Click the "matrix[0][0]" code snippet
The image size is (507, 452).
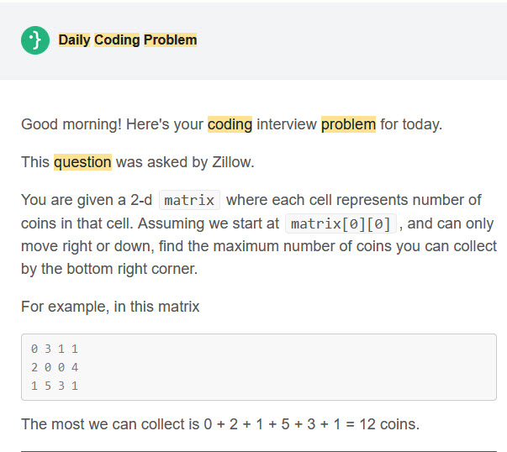341,223
